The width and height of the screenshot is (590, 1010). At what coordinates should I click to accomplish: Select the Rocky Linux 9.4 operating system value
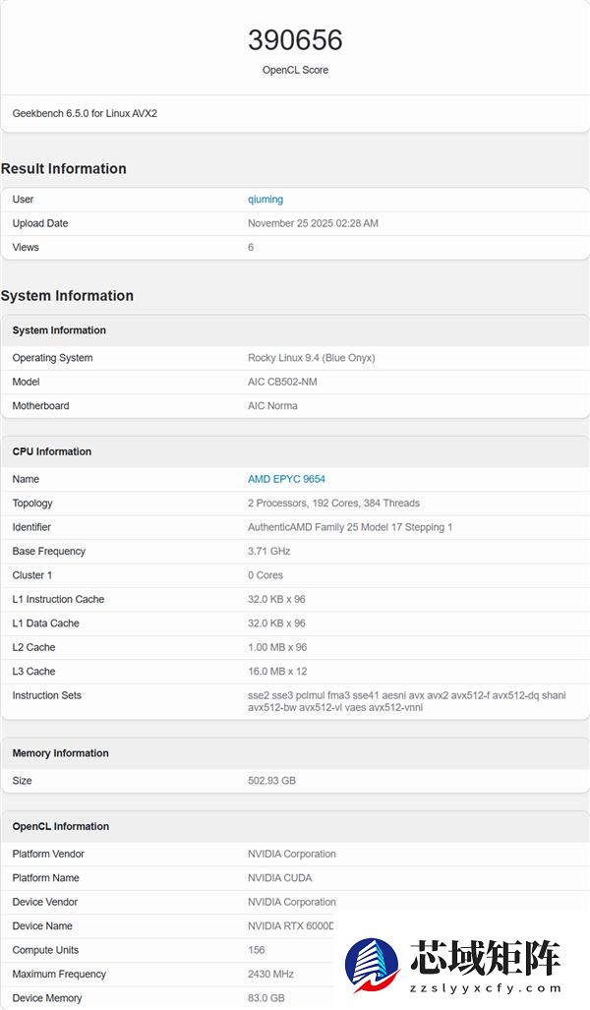pyautogui.click(x=311, y=358)
